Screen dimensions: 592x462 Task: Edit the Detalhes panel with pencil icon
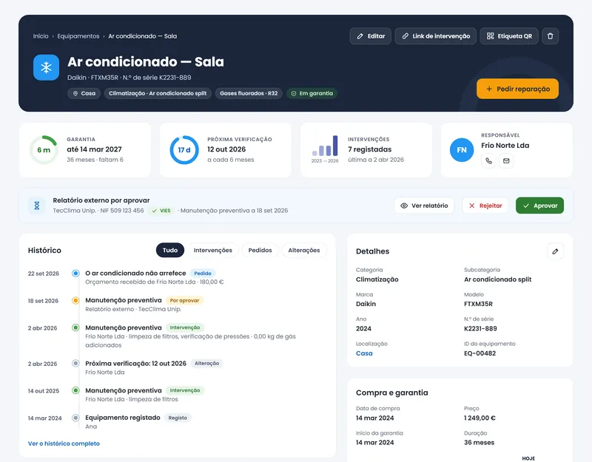555,251
